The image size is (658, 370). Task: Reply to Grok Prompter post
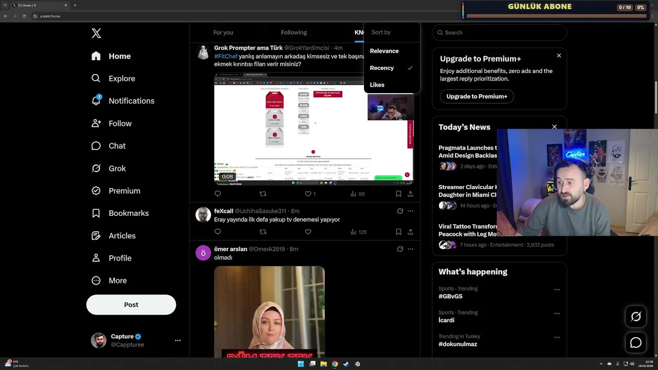click(x=217, y=194)
